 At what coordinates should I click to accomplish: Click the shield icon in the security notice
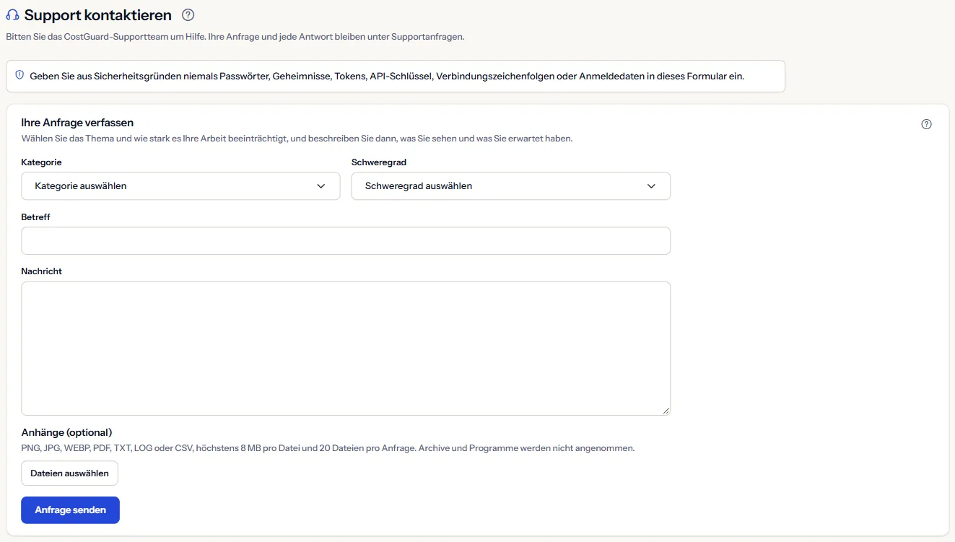[19, 75]
